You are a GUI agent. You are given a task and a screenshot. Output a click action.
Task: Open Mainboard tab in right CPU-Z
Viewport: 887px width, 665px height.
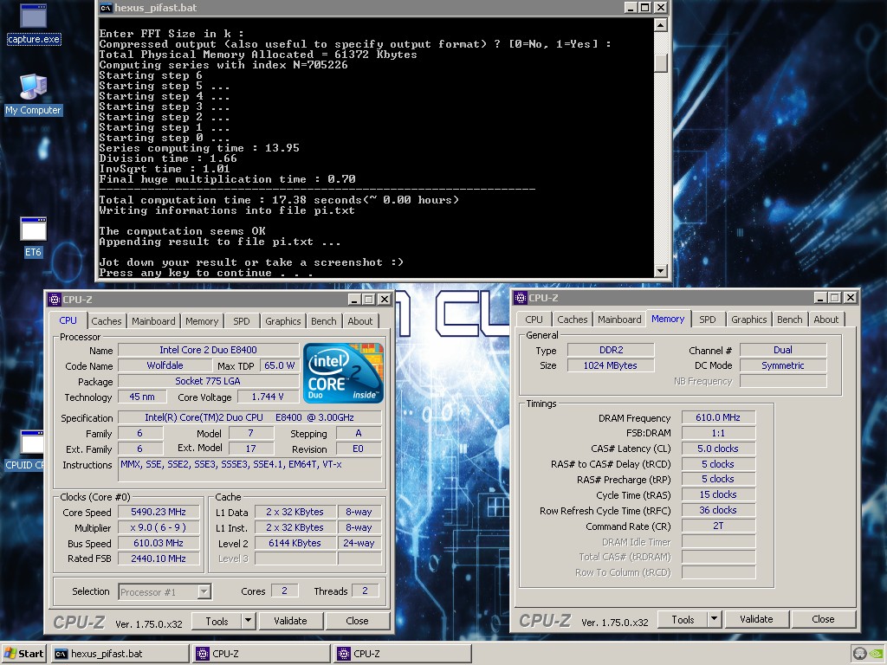tap(619, 320)
